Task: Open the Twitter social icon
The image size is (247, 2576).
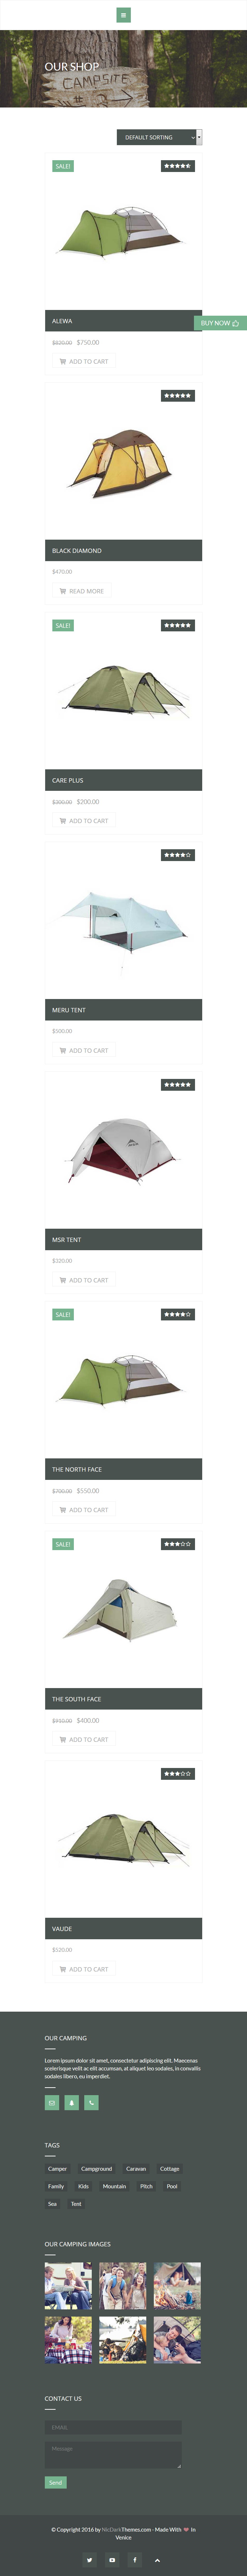Action: pyautogui.click(x=90, y=2560)
